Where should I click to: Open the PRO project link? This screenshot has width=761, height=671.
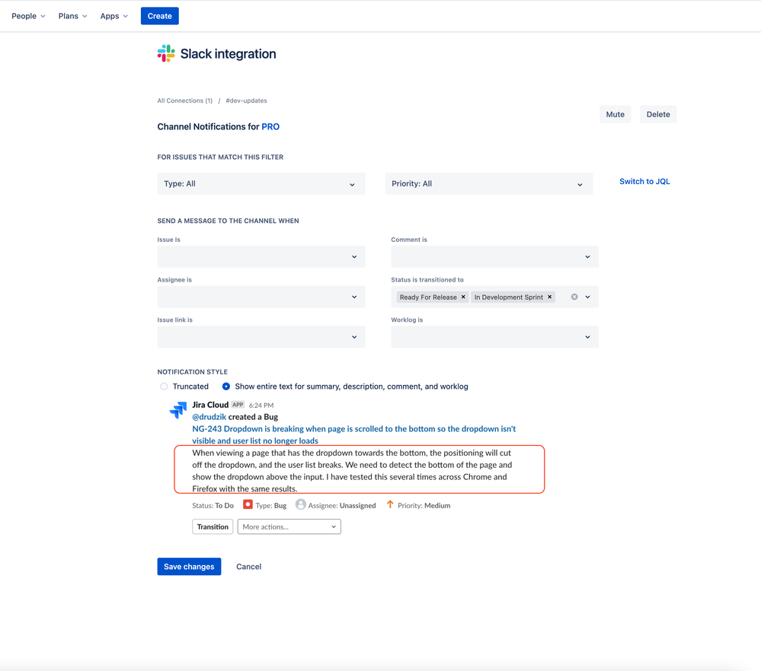coord(270,126)
